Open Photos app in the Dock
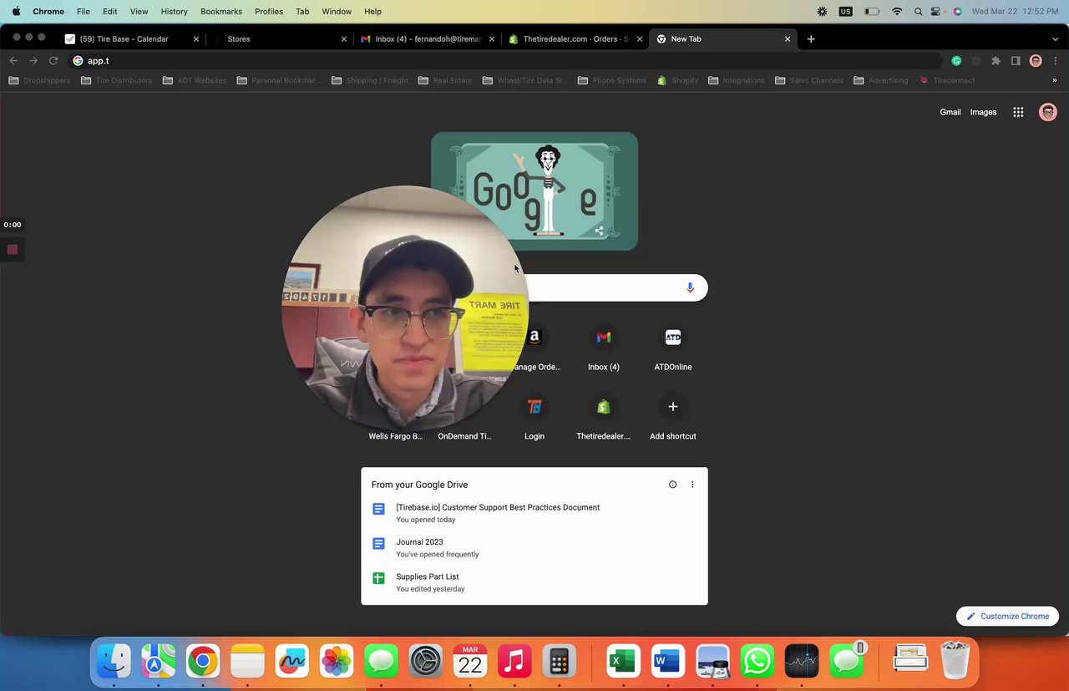Viewport: 1069px width, 691px height. tap(337, 662)
